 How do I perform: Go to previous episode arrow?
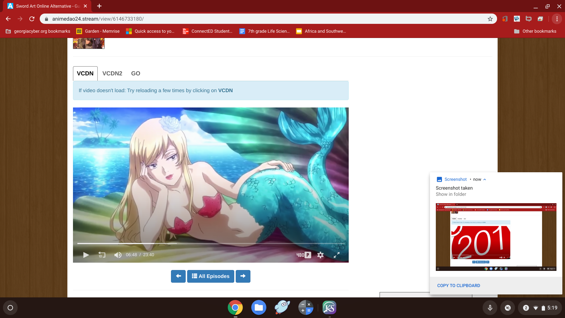click(x=178, y=276)
